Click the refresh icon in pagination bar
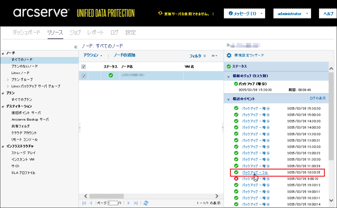337x208 pixels. click(x=146, y=203)
